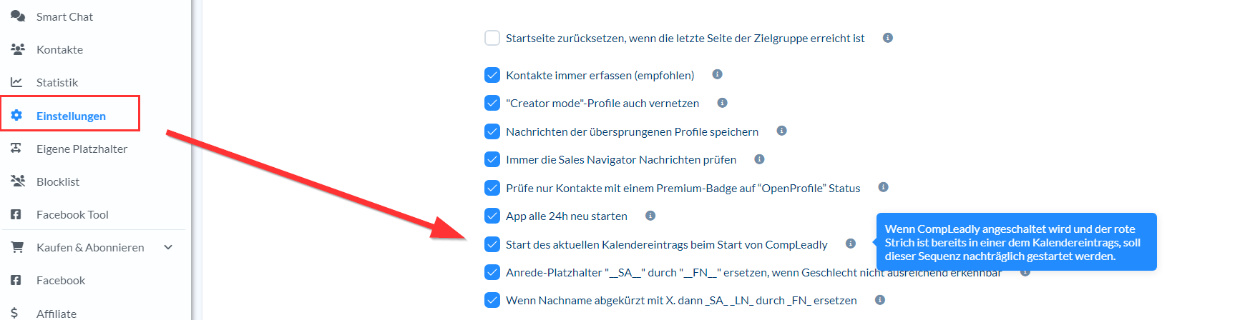Expand the Kaufen & Abonnieren chevron
The width and height of the screenshot is (1250, 320).
(x=168, y=247)
